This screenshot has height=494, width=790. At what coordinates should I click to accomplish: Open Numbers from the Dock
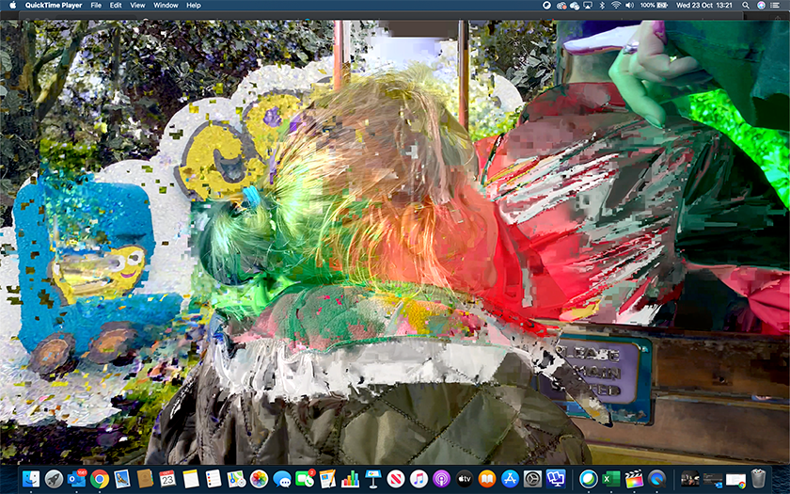point(350,478)
